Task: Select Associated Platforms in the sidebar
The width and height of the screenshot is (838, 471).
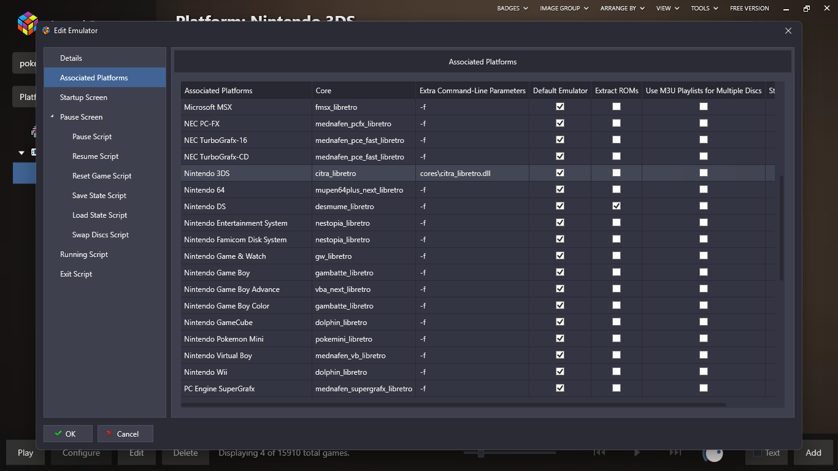Action: click(105, 78)
